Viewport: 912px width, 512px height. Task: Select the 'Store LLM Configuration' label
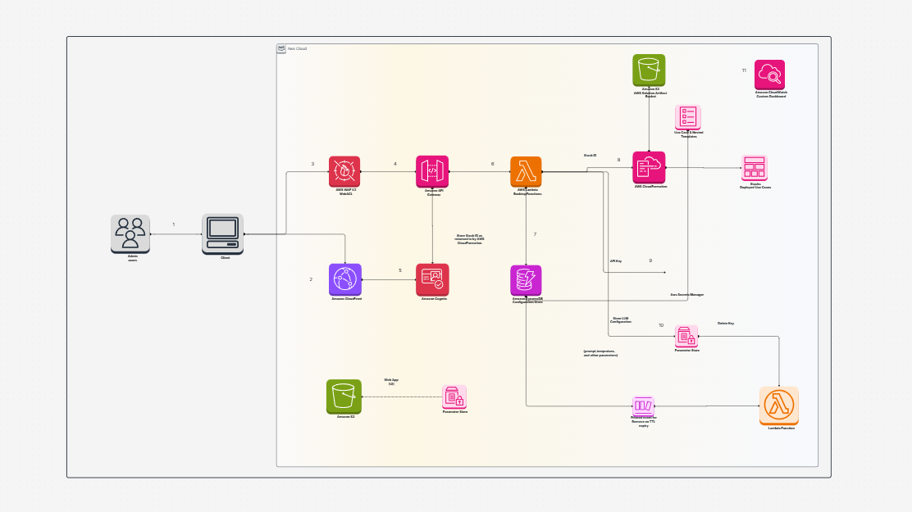[621, 319]
